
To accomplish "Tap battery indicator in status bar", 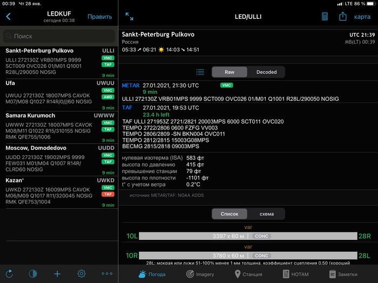I will coord(371,4).
